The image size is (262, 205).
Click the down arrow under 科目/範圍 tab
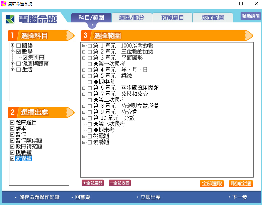click(91, 25)
